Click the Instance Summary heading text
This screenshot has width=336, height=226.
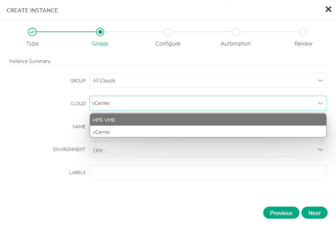click(30, 61)
